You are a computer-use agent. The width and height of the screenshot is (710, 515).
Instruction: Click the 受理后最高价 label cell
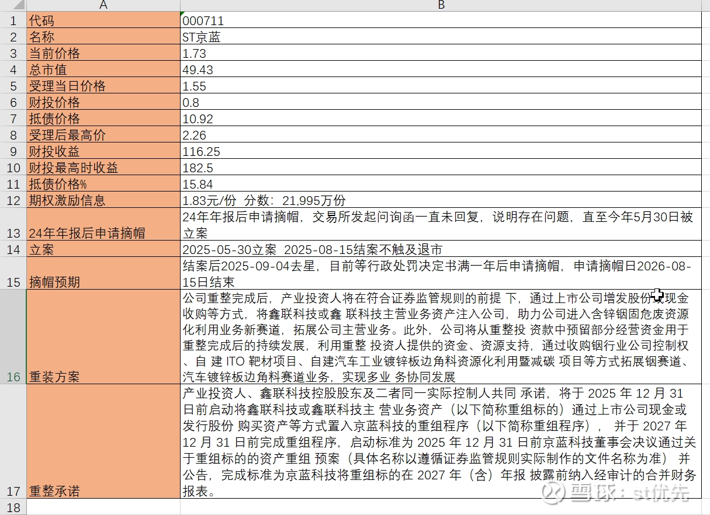pyautogui.click(x=103, y=134)
